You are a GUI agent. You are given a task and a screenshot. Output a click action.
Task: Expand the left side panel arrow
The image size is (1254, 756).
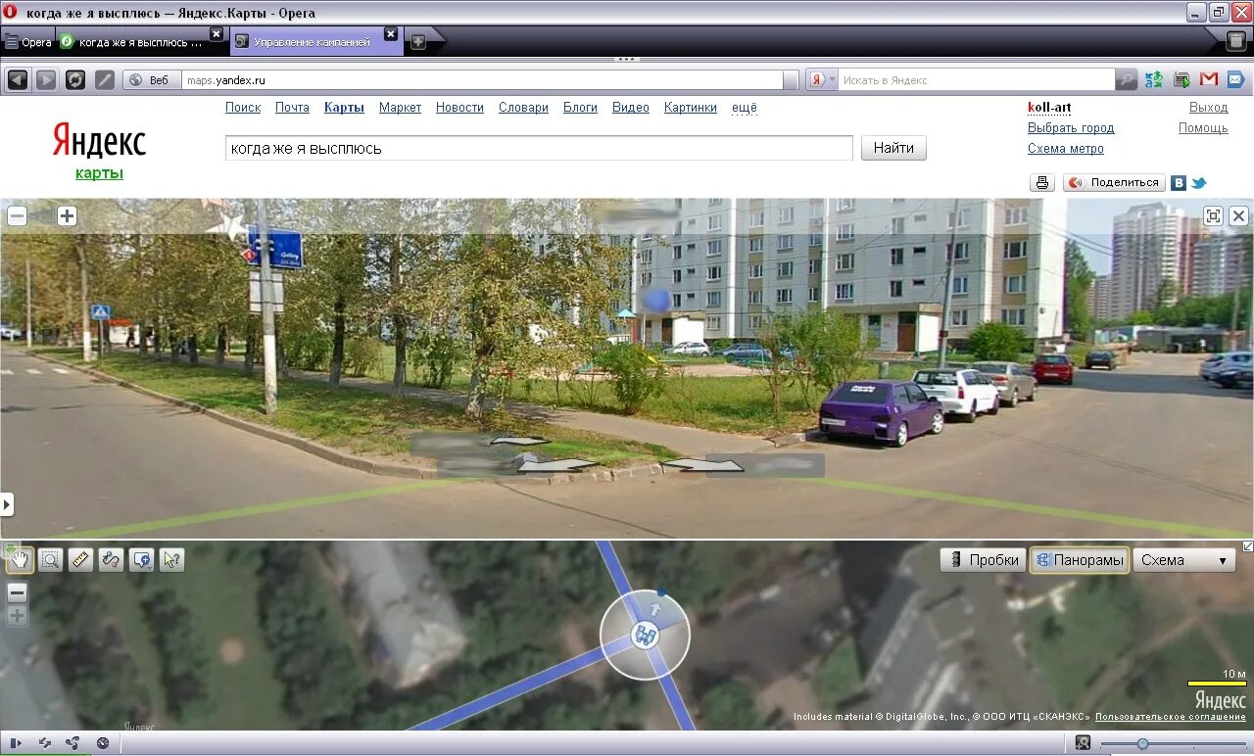click(x=7, y=504)
